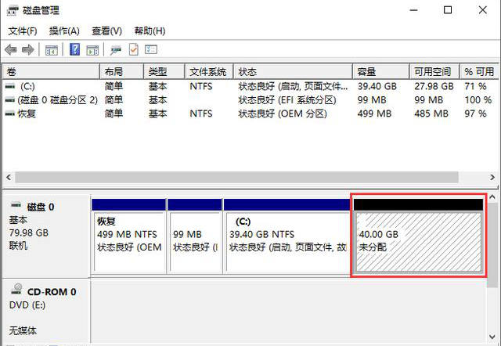Sort by the 状态 column header
Image resolution: width=501 pixels, height=346 pixels.
coord(293,71)
